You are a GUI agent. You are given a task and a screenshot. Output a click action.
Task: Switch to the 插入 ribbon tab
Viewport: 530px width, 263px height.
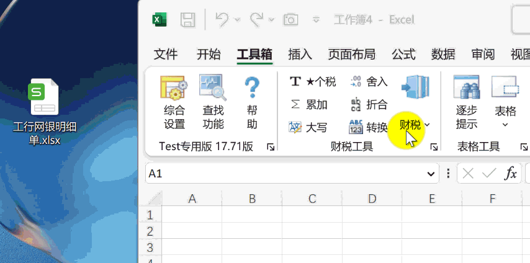(300, 55)
